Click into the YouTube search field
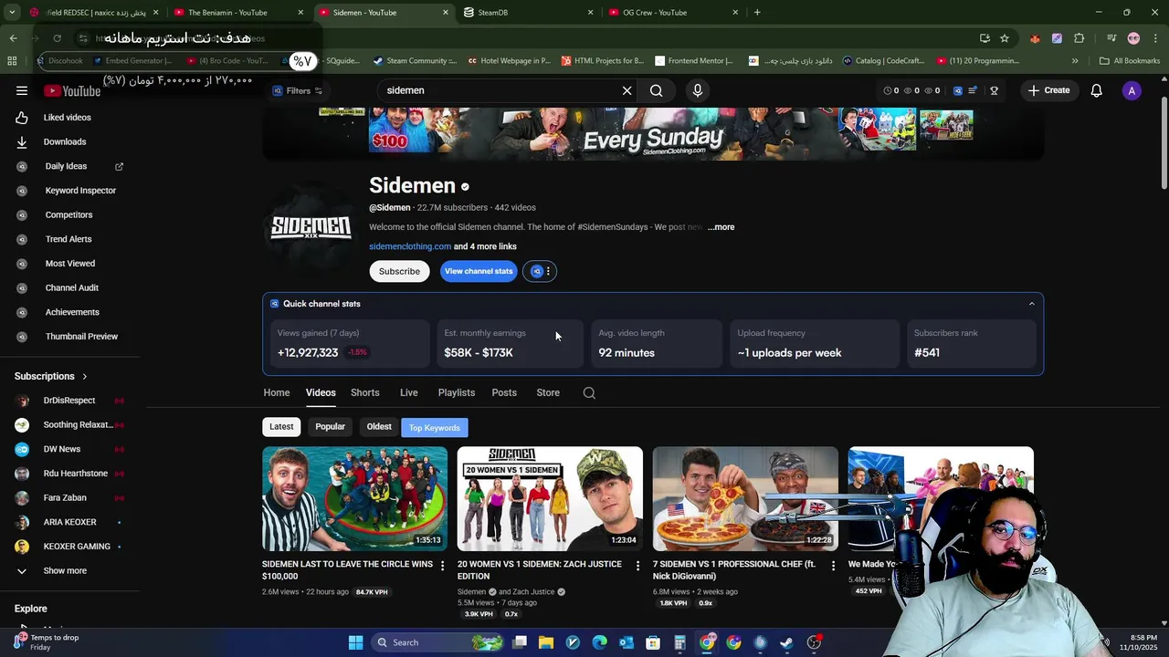Screen dimensions: 1169x657 point(498,90)
